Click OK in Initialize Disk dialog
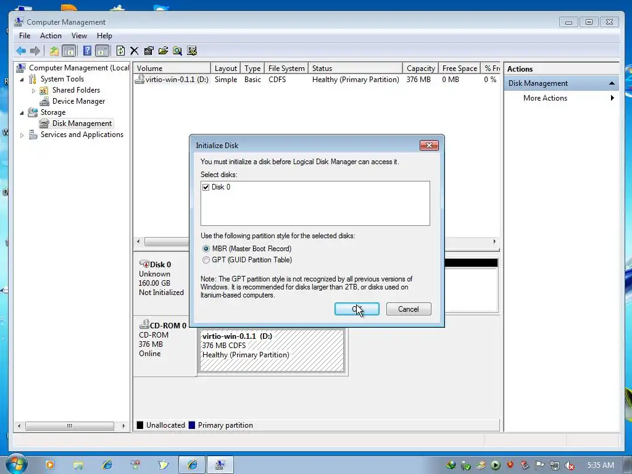This screenshot has height=474, width=632. tap(357, 309)
